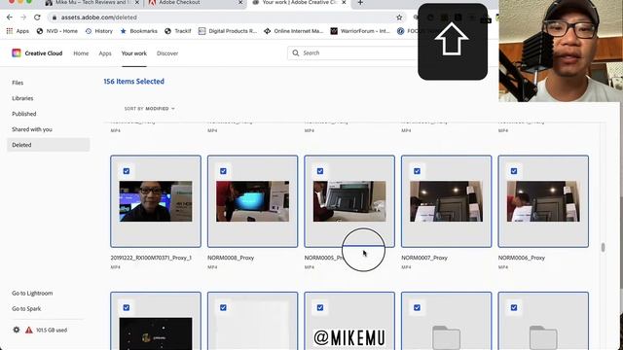Image resolution: width=623 pixels, height=350 pixels.
Task: Click the search magnifier icon
Action: 296,52
